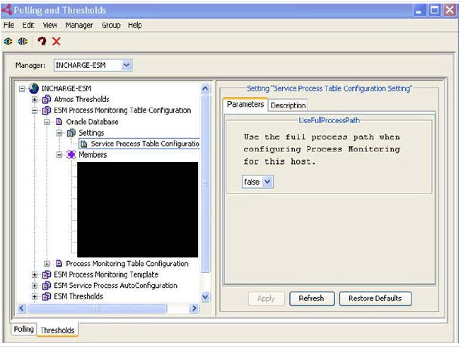The width and height of the screenshot is (461, 348).
Task: Click the second green toolbar icon
Action: click(21, 41)
